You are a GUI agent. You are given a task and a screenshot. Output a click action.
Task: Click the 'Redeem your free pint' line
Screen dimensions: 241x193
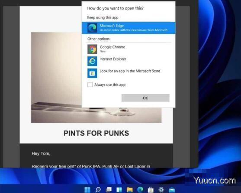tap(91, 166)
